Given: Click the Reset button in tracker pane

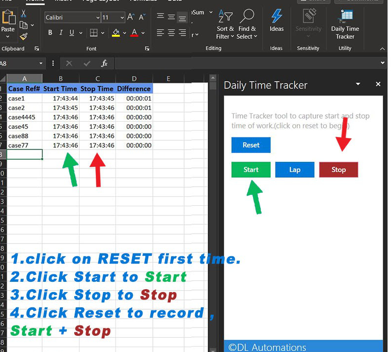Looking at the screenshot, I should pyautogui.click(x=251, y=145).
